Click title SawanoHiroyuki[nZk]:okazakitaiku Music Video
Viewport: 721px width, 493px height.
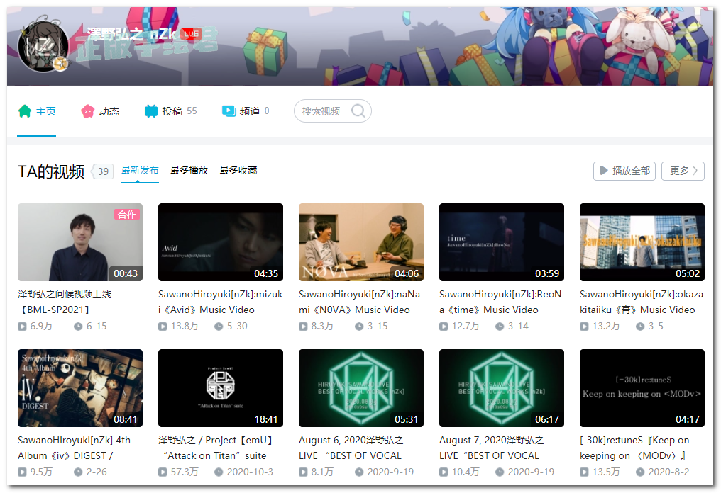click(x=642, y=302)
